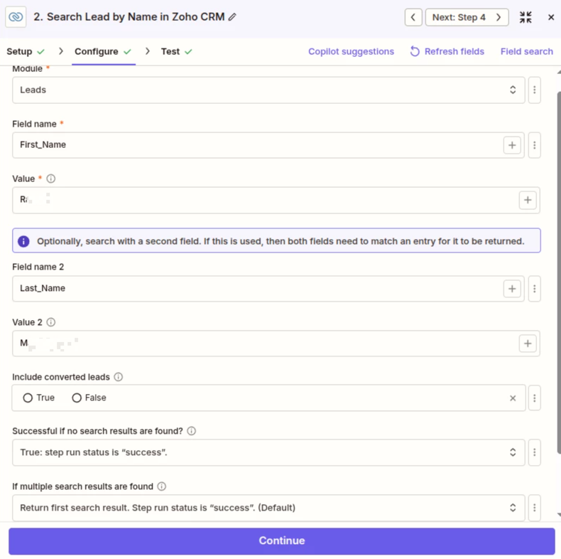This screenshot has width=561, height=559.
Task: Click info icon beside Include converted leads
Action: coord(119,377)
